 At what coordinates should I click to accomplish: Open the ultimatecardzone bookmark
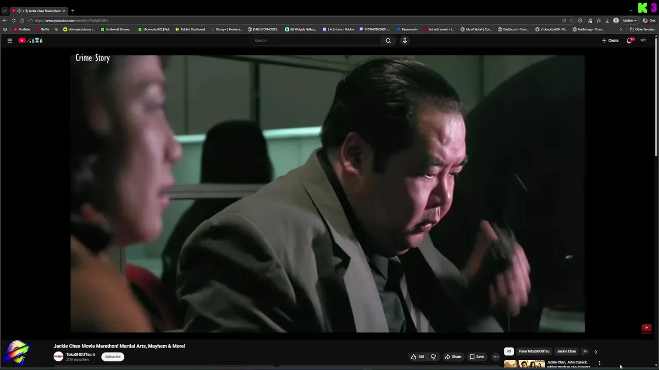click(79, 29)
